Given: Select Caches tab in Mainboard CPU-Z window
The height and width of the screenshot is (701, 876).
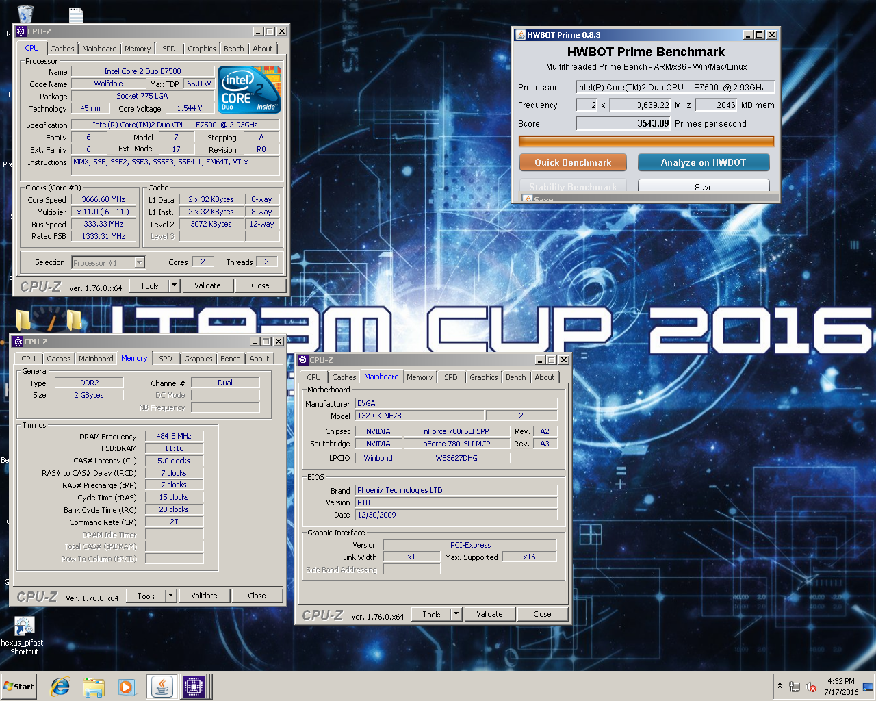Looking at the screenshot, I should click(x=344, y=377).
